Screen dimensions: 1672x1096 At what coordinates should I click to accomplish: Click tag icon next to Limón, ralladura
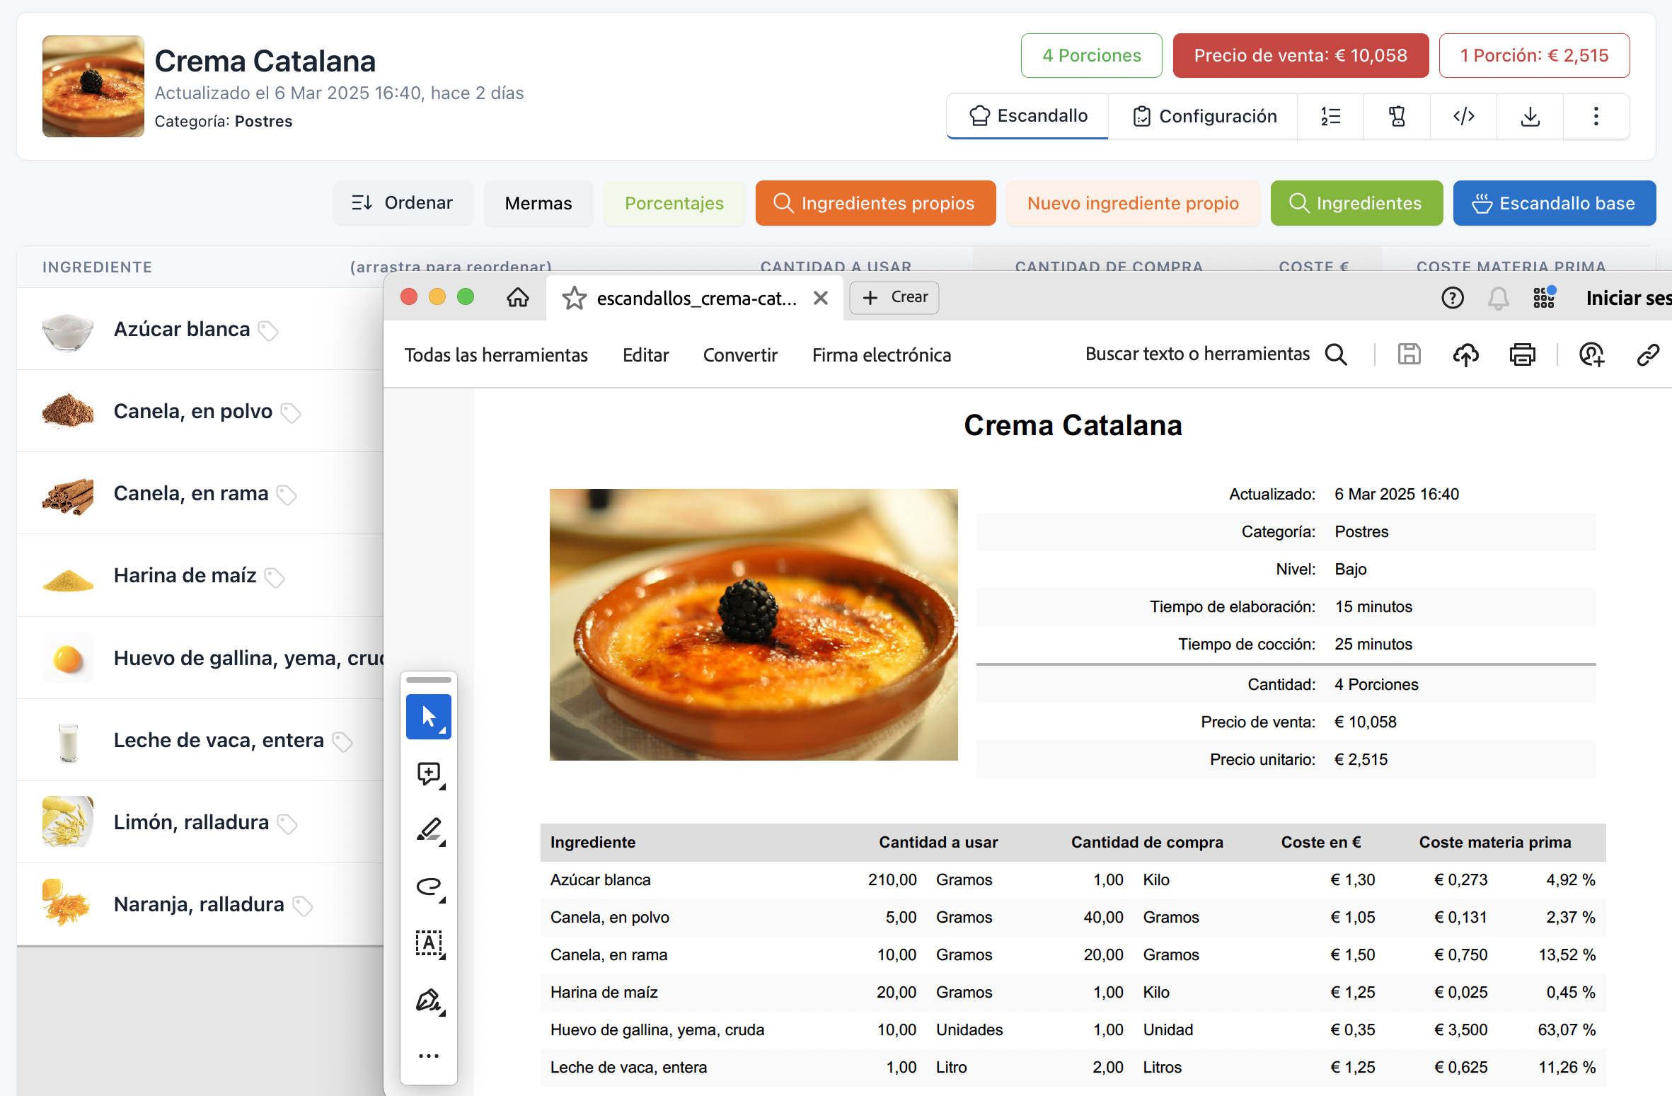tap(287, 824)
